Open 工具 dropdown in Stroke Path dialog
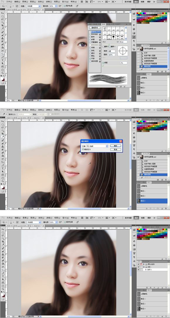Image resolution: width=170 pixels, height=318 pixels. coord(97,146)
